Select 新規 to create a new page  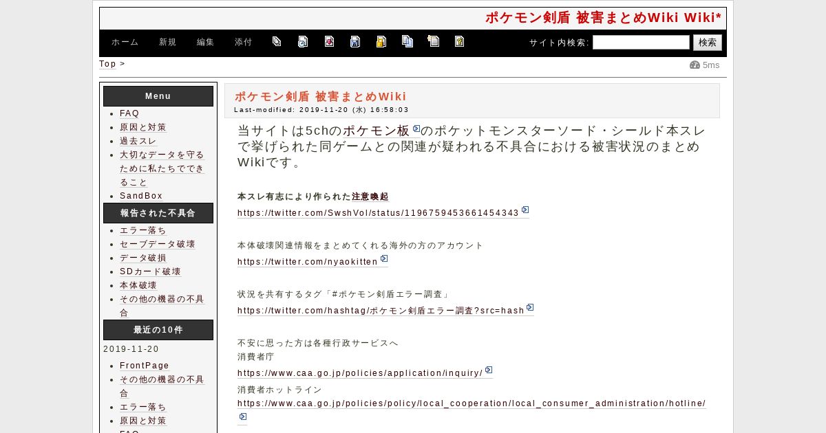pyautogui.click(x=167, y=42)
